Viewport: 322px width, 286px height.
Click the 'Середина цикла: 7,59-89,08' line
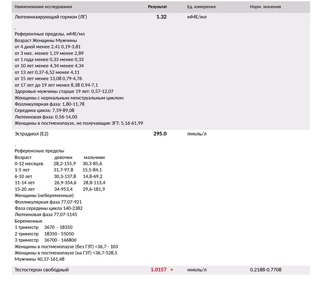(44, 110)
